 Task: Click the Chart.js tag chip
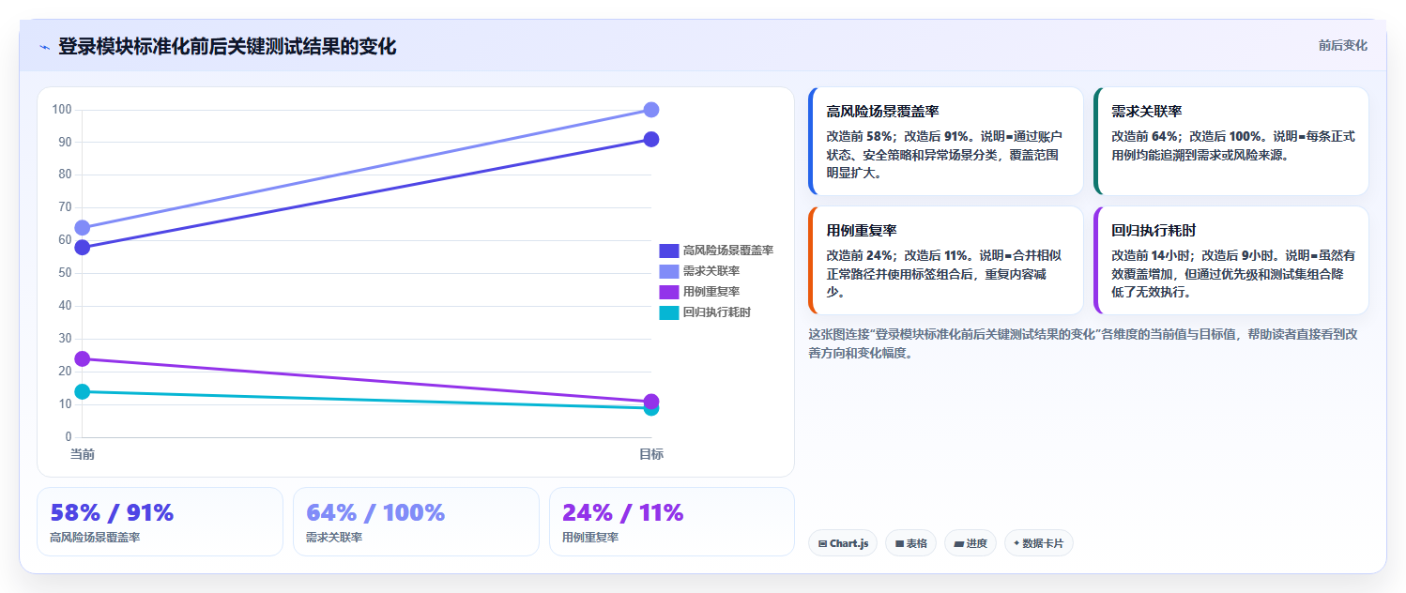843,543
